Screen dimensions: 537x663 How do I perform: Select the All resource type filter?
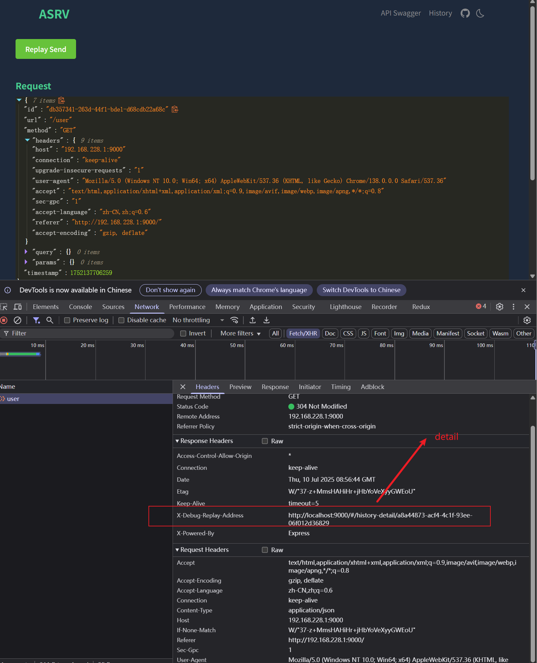click(275, 333)
